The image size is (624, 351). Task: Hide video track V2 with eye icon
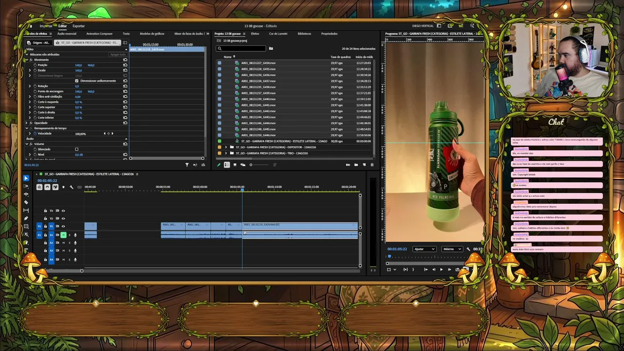(x=63, y=218)
